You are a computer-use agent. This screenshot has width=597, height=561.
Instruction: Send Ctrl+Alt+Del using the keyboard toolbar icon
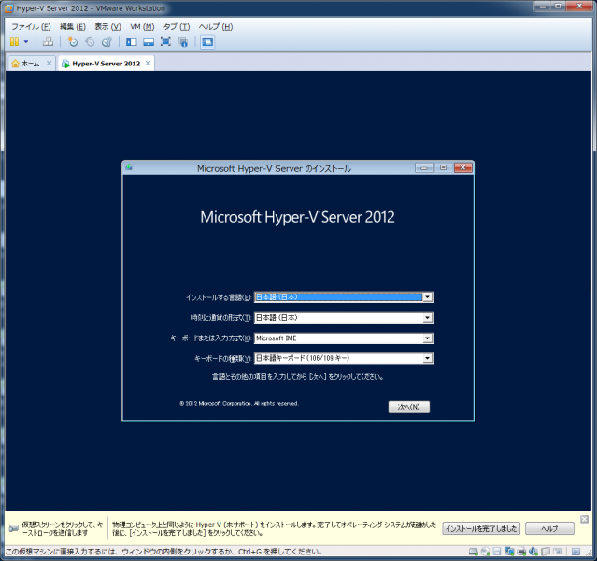(x=48, y=42)
